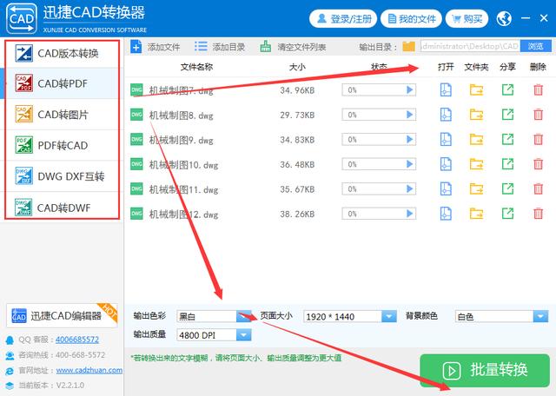Click the output directory path field
Image resolution: width=556 pixels, height=396 pixels.
click(470, 46)
